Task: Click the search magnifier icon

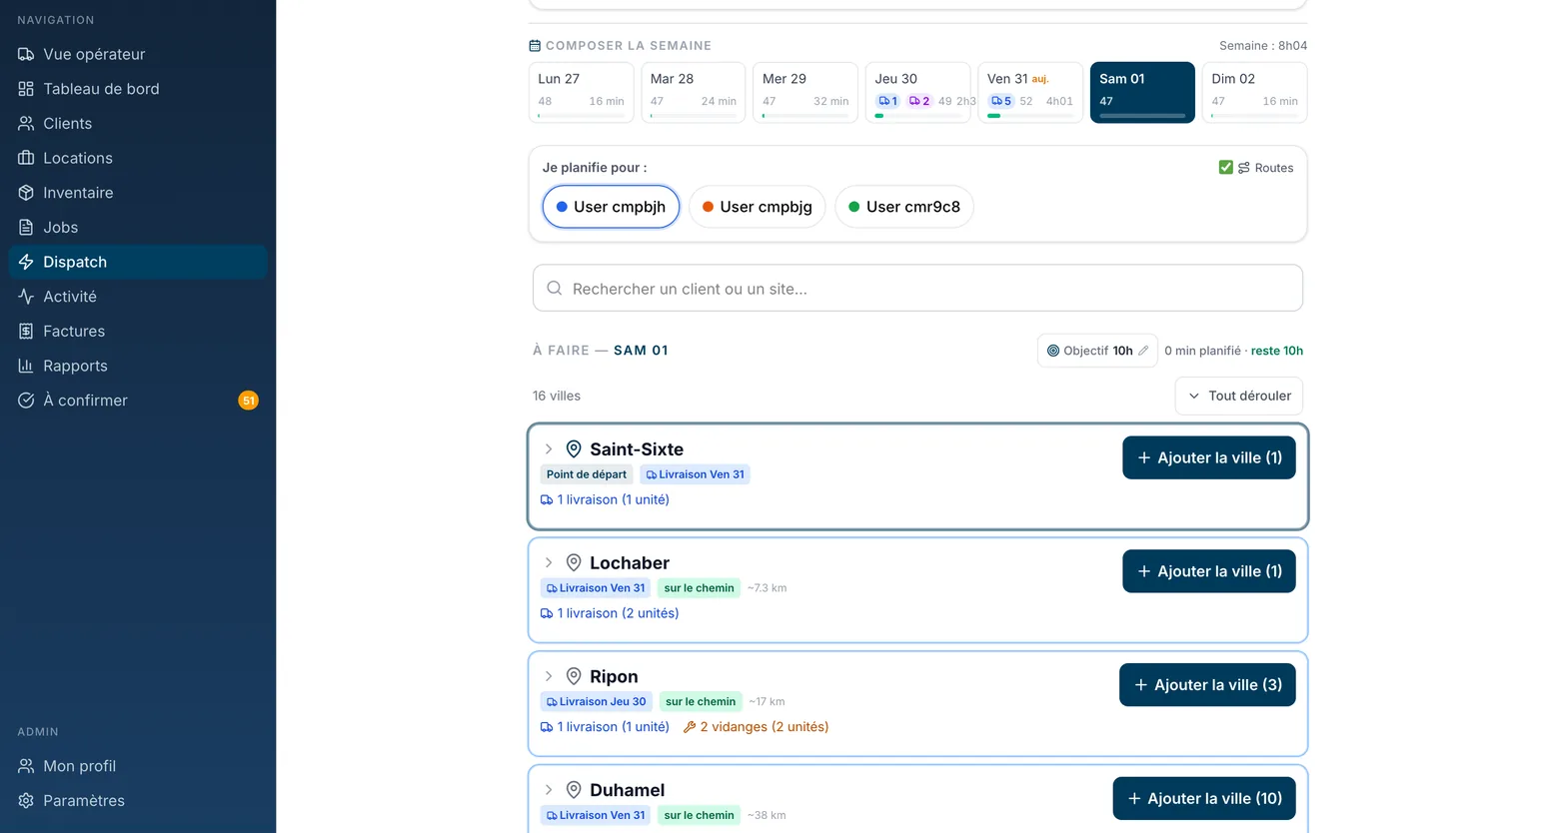Action: coord(555,289)
